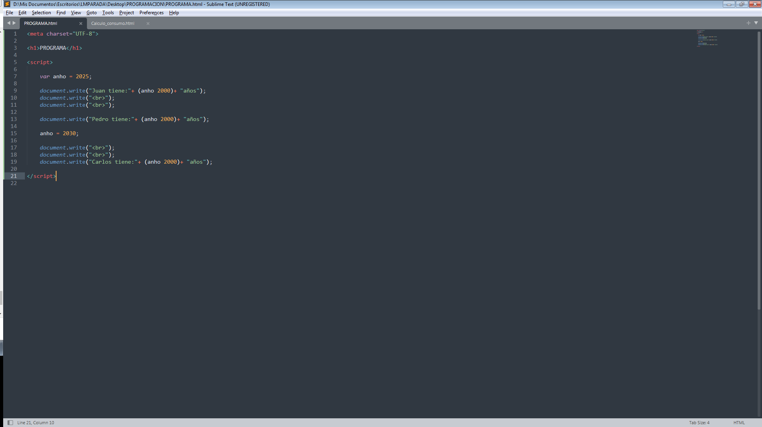
Task: Click "Carlos tiene:" string on line 19
Action: (113, 162)
